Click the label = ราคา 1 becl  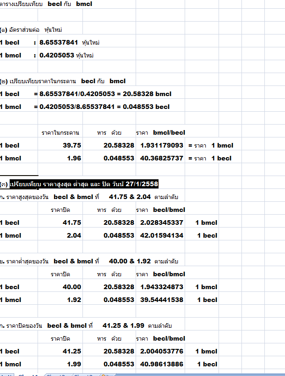click(210, 159)
